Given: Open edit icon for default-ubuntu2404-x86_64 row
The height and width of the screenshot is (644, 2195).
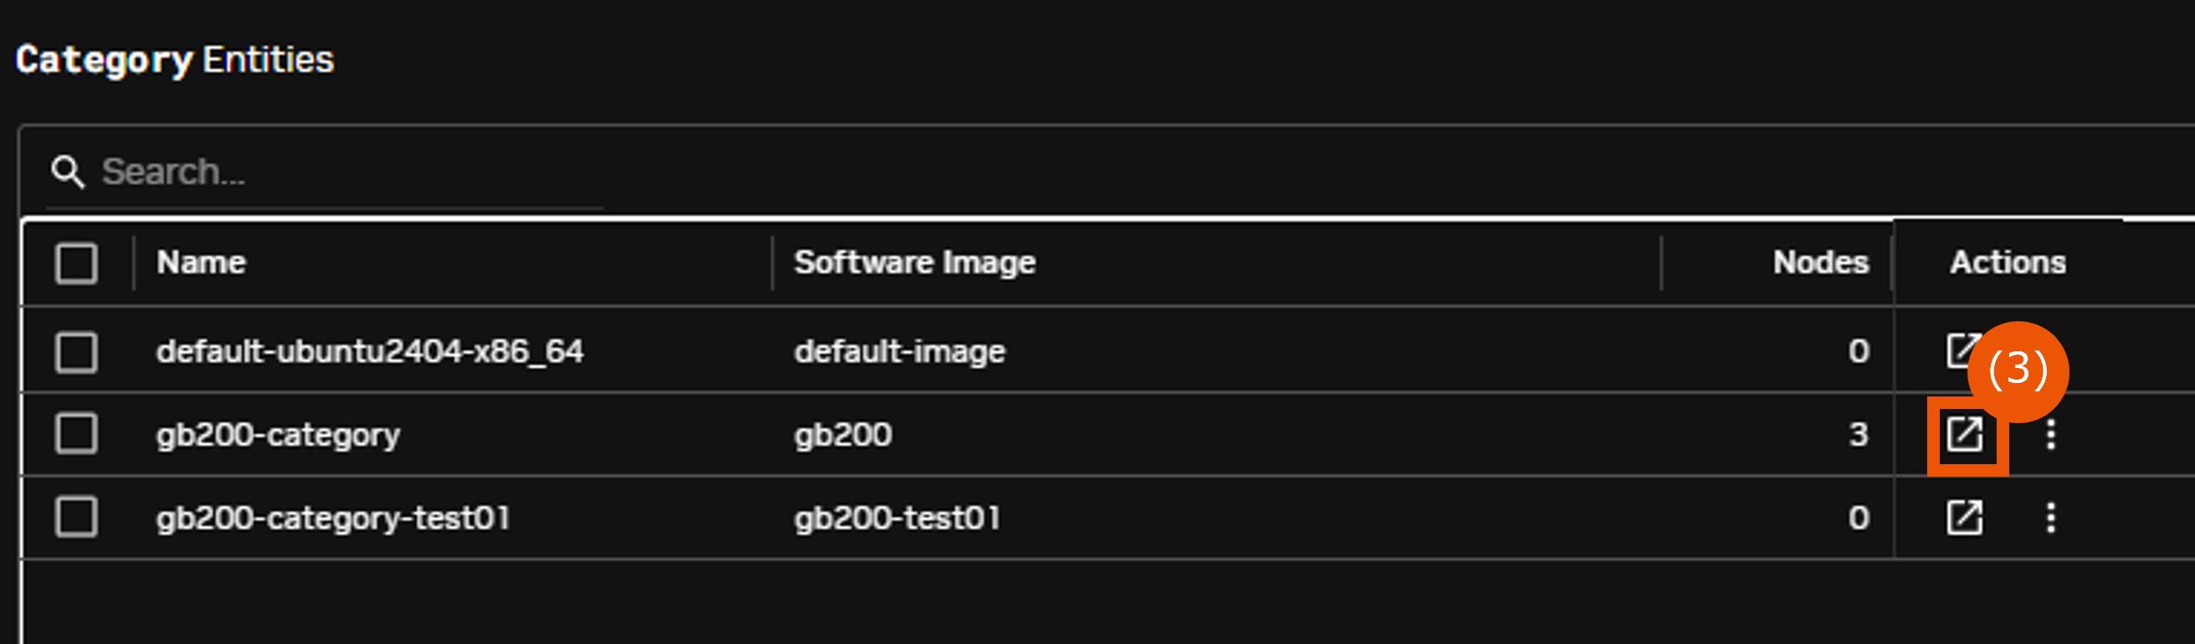Looking at the screenshot, I should (x=1960, y=351).
